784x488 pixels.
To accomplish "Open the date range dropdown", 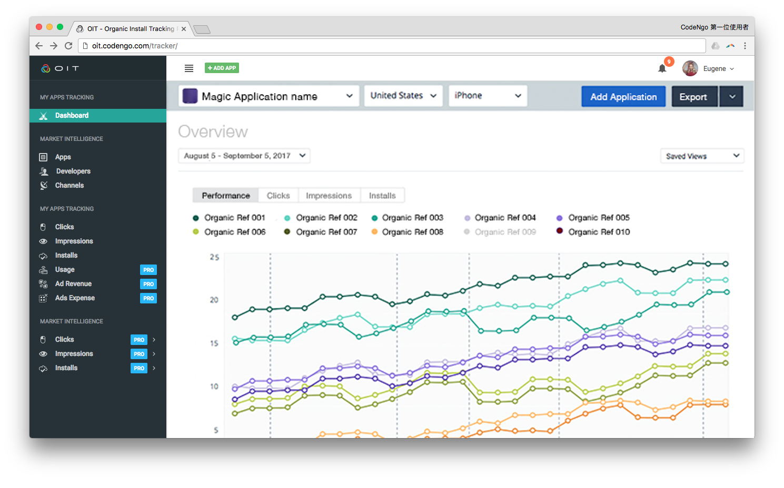I will (244, 156).
